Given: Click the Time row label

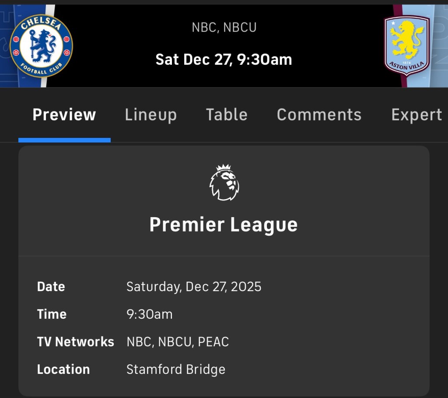Looking at the screenshot, I should point(52,314).
